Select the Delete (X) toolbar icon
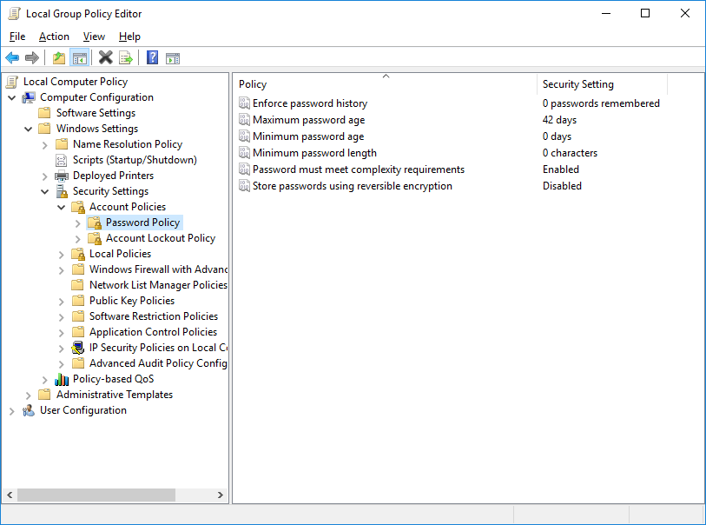This screenshot has width=706, height=525. click(105, 57)
